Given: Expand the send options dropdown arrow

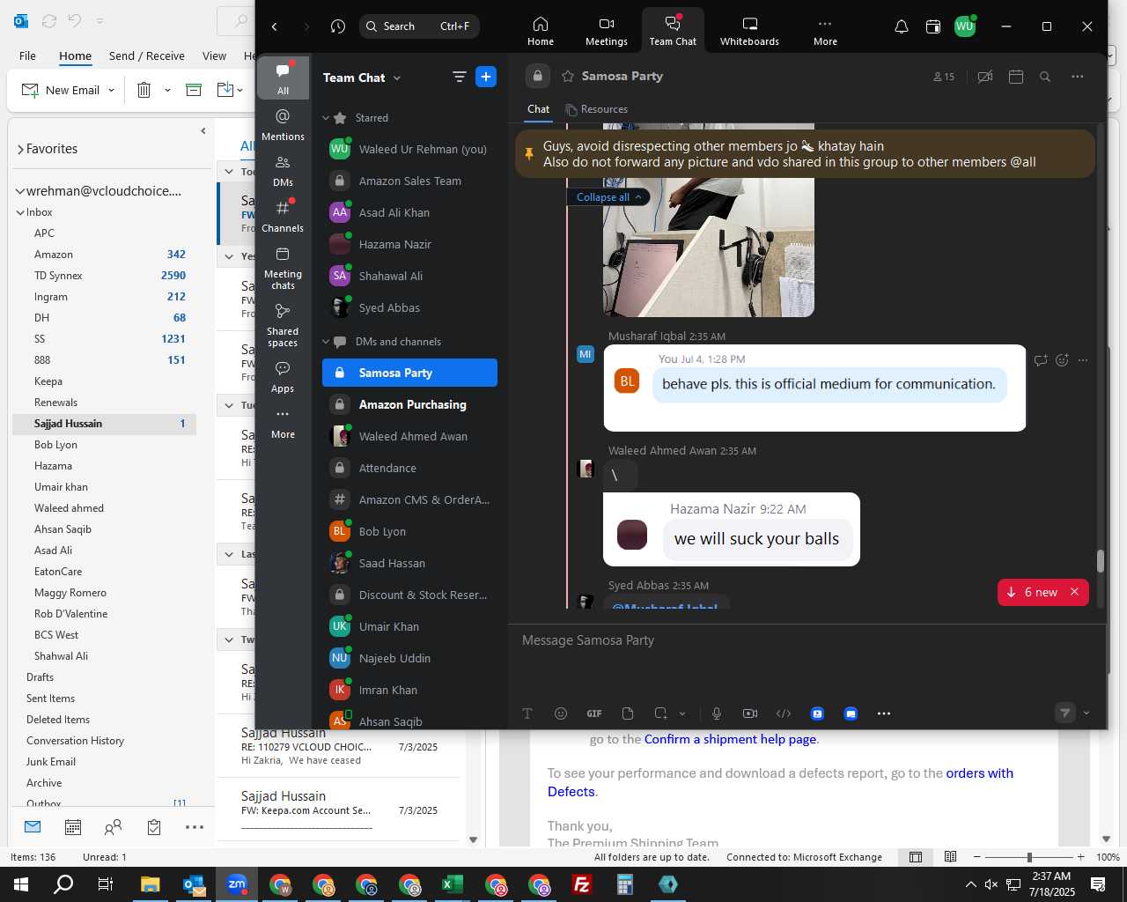Looking at the screenshot, I should point(1086,713).
